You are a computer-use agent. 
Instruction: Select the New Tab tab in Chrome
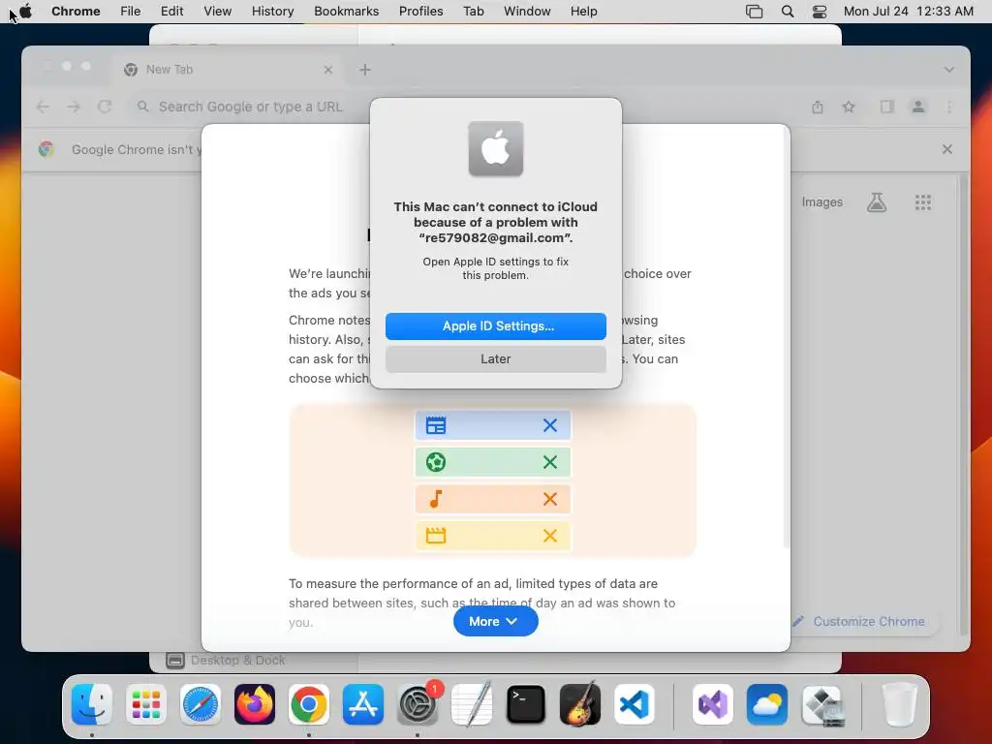tap(228, 70)
